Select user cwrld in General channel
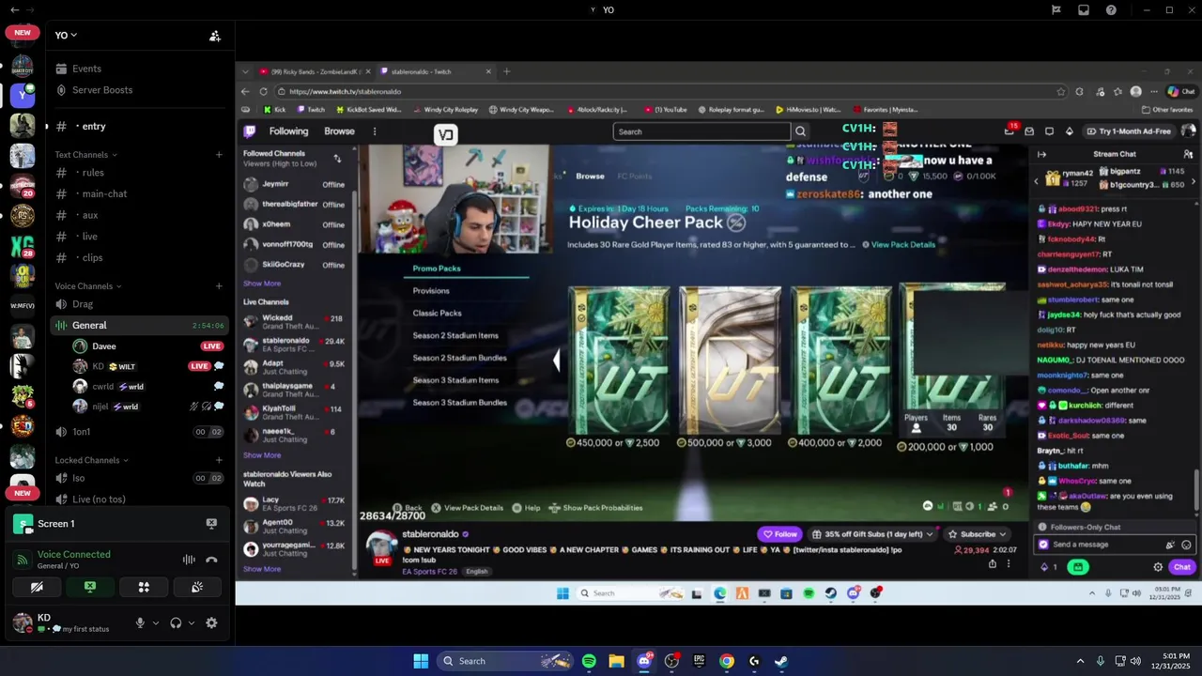The image size is (1202, 676). tap(147, 387)
